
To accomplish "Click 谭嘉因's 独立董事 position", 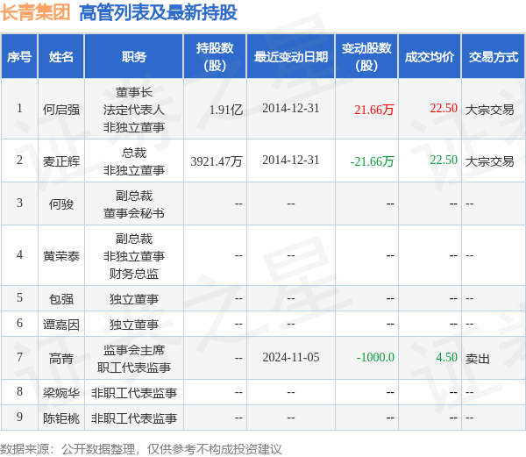I will (134, 325).
